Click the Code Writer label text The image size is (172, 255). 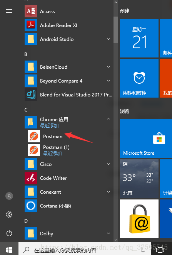point(53,178)
